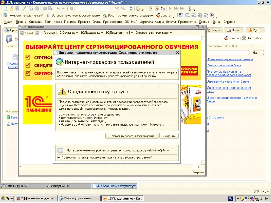
Task: Click the Print preview icon
Action: (50, 8)
